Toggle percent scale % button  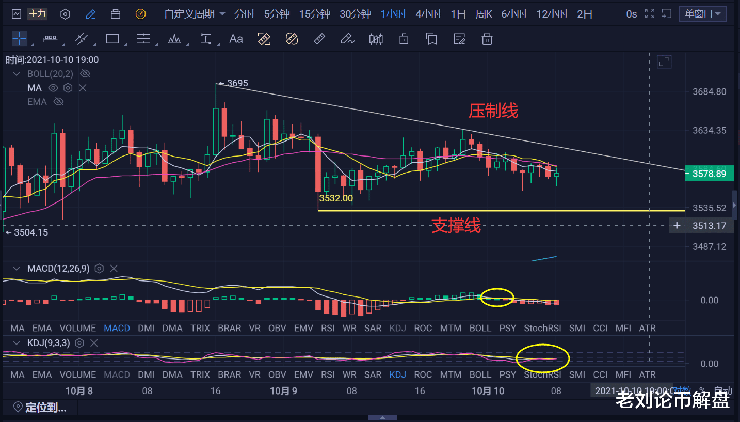(702, 390)
